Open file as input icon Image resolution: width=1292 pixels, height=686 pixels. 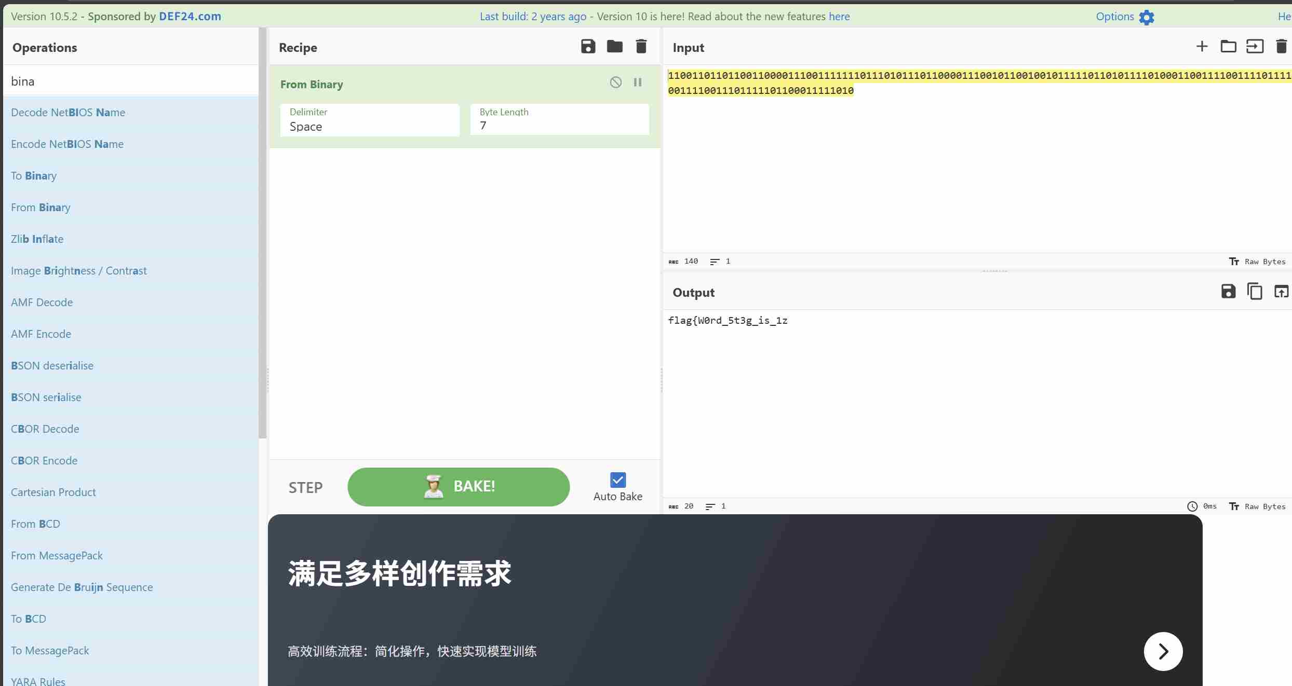(x=1255, y=47)
